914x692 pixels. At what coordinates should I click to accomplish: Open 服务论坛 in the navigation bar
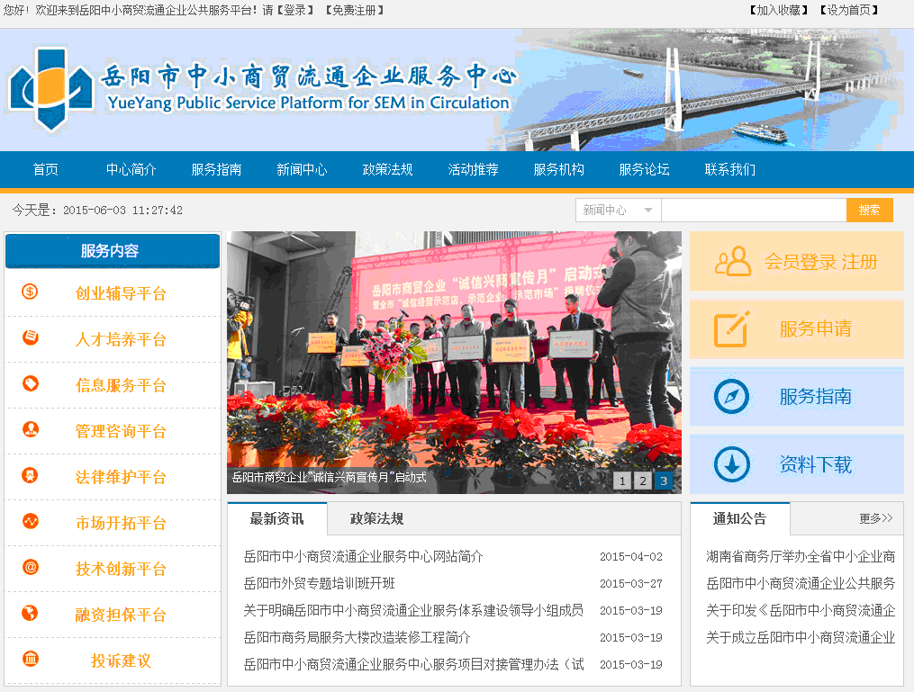(644, 169)
